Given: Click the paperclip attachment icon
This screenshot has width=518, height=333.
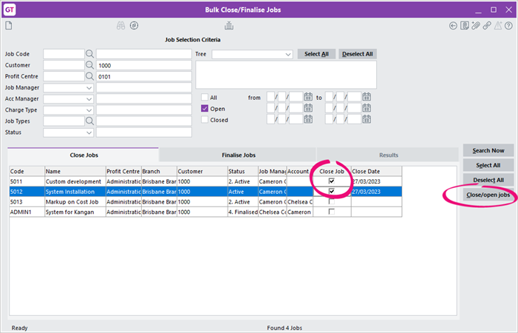Looking at the screenshot, I should [475, 26].
